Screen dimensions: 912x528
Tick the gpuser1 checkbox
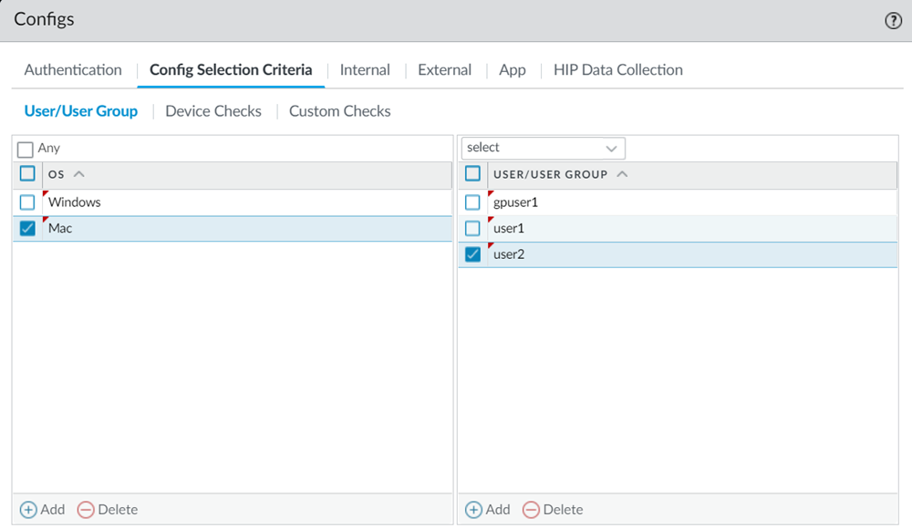tap(472, 202)
